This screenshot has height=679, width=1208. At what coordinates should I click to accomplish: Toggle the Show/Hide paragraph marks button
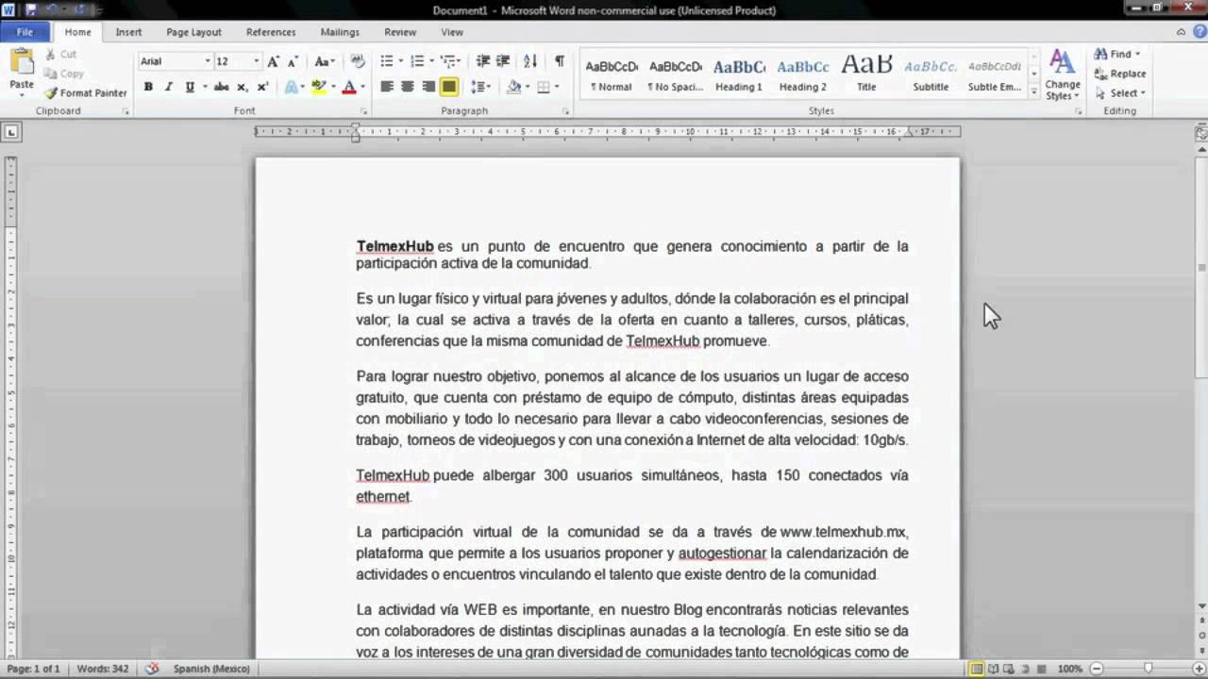[559, 61]
